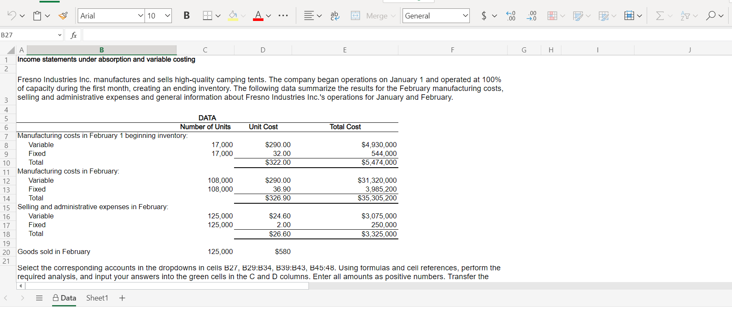
Task: Click into the formula bar
Action: click(407, 35)
